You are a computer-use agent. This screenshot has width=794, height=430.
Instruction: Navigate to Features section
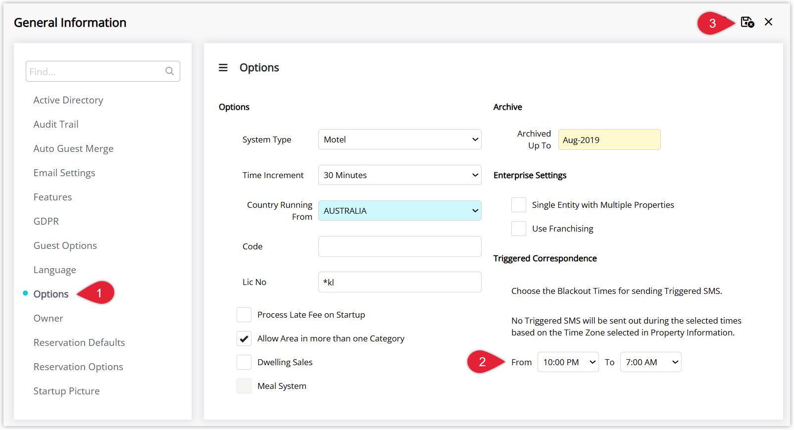pyautogui.click(x=52, y=197)
